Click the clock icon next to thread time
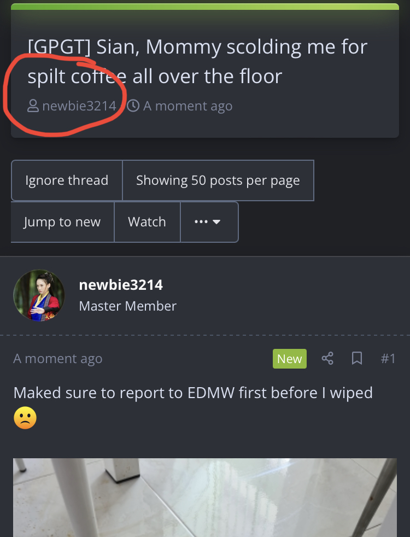Image resolution: width=410 pixels, height=537 pixels. click(133, 106)
